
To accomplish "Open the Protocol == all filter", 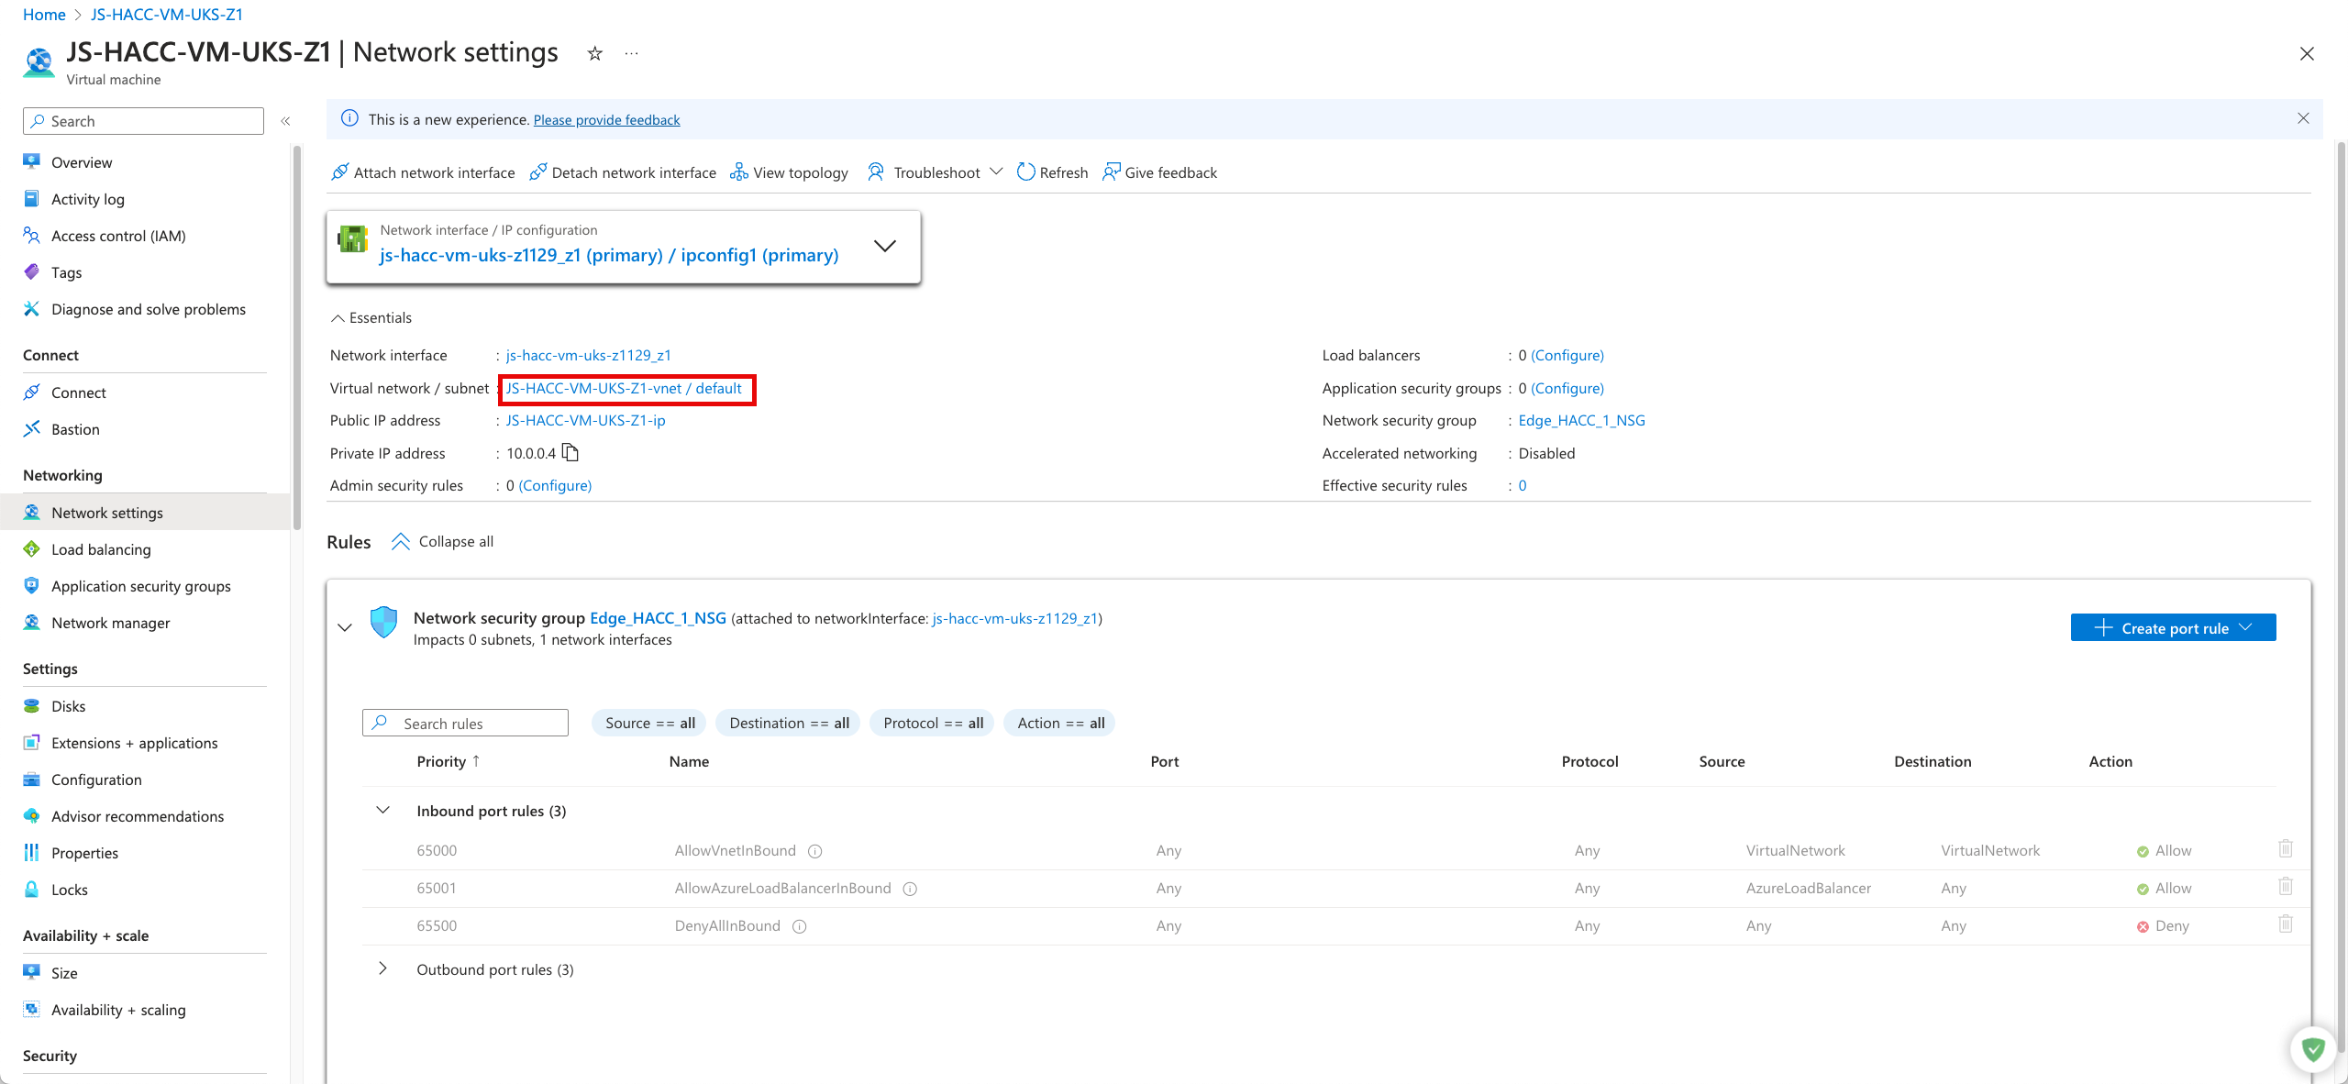I will pyautogui.click(x=933, y=723).
